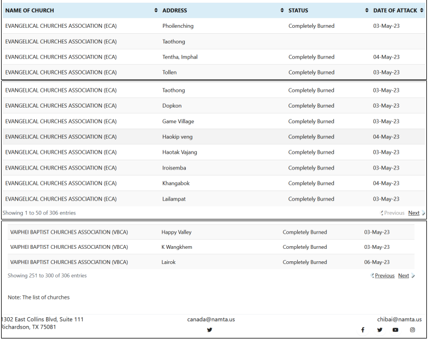428x339 pixels.
Task: Click the VBCA church name in K Wangkhem row
Action: (69, 247)
